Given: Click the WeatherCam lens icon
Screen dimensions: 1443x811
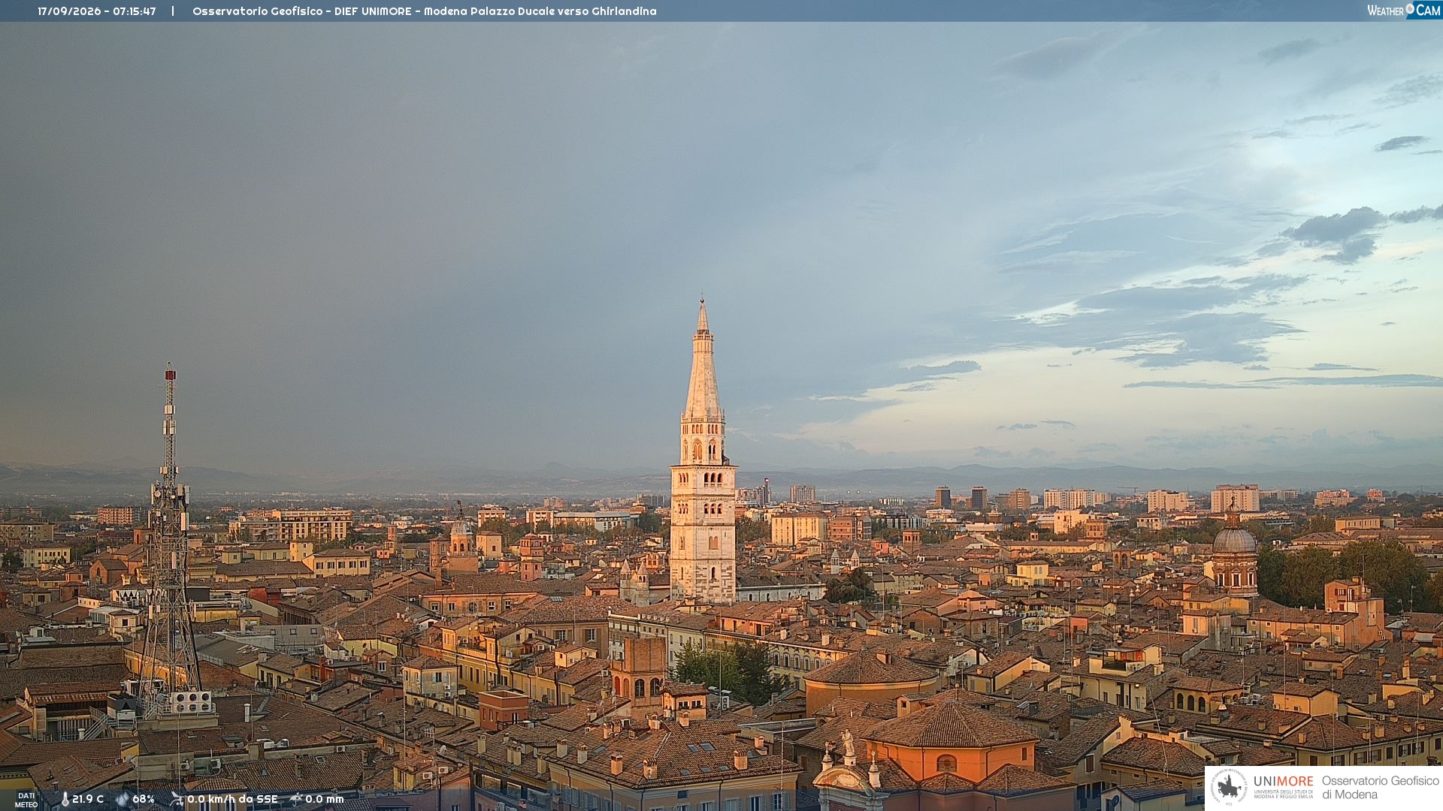Looking at the screenshot, I should [x=1410, y=9].
